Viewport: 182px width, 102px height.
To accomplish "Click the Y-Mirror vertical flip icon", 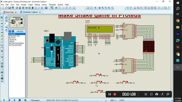I will coord(6,30).
